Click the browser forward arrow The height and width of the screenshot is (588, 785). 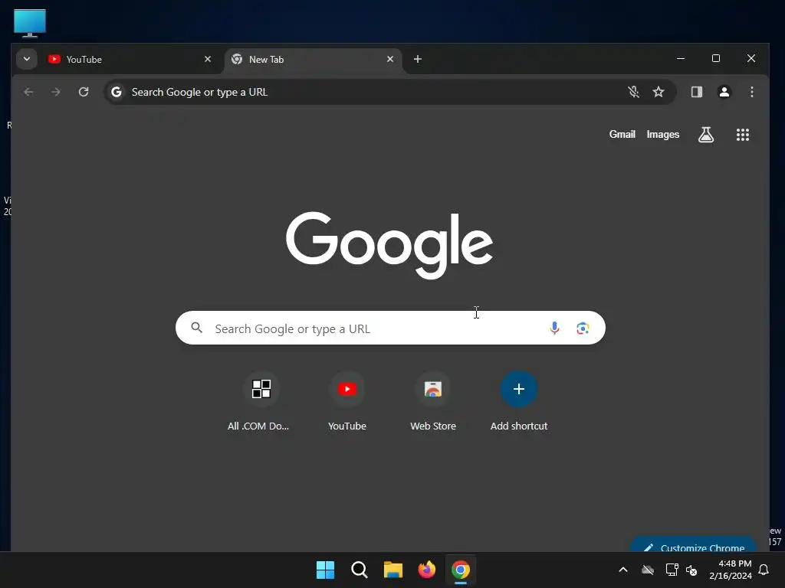pos(56,92)
